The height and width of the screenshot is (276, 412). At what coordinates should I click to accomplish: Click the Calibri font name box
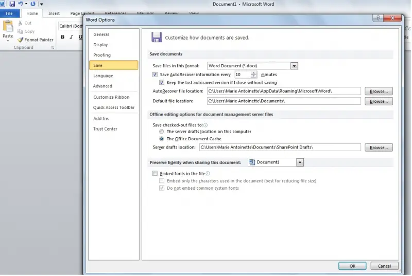point(71,26)
